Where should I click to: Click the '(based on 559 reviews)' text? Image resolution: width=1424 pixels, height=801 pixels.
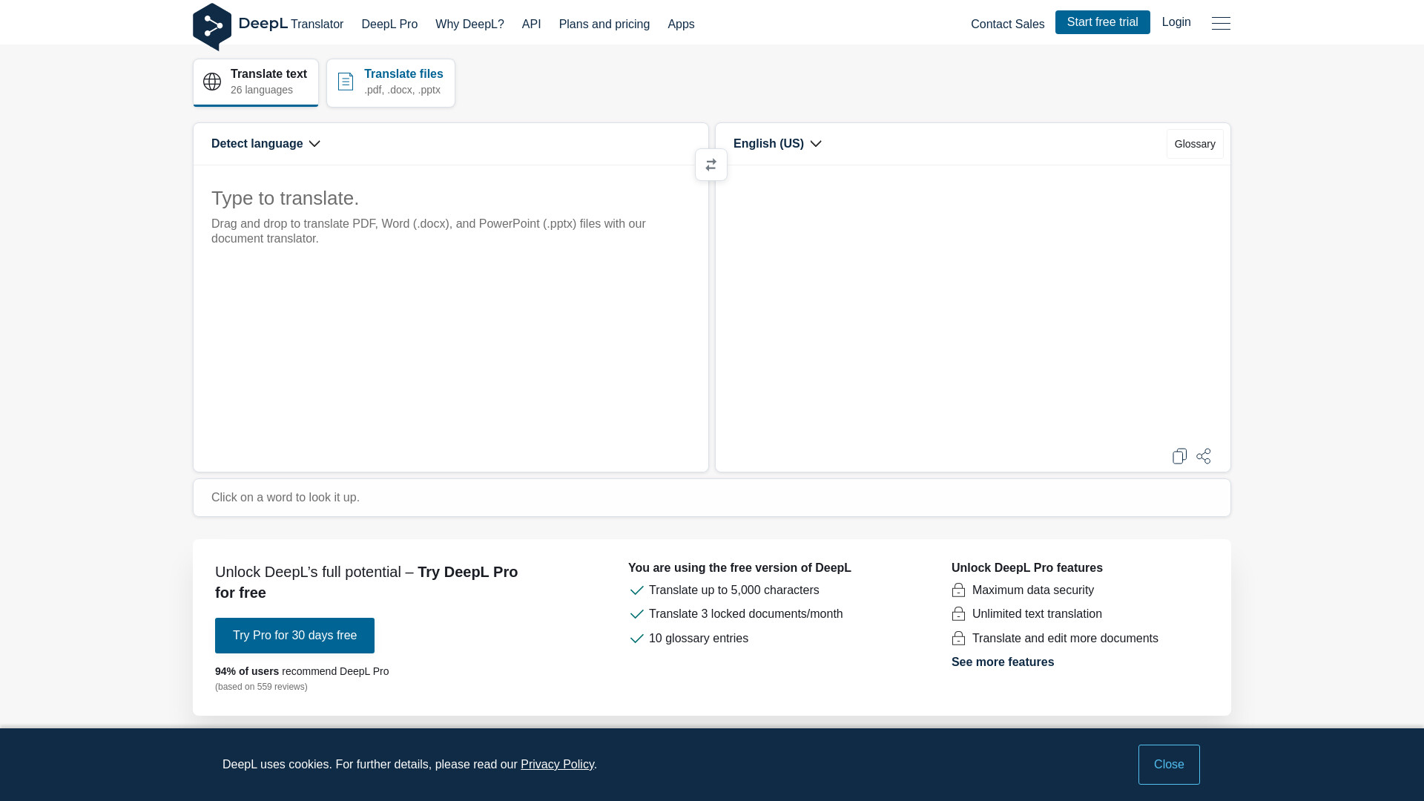coord(261,687)
